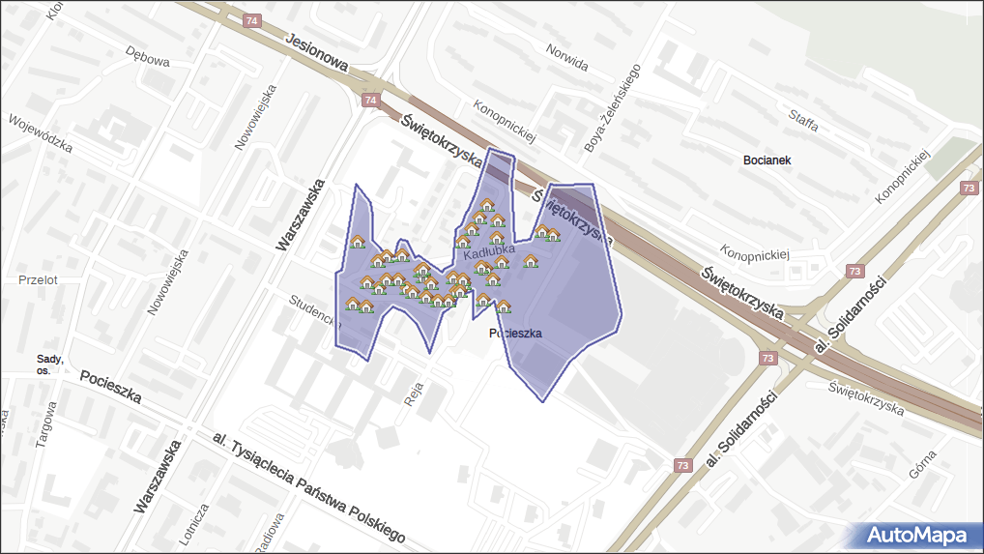Select road 73 shield at right map edge

pyautogui.click(x=969, y=189)
